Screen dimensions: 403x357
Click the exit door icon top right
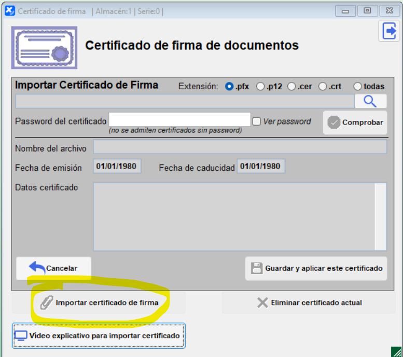[x=389, y=31]
